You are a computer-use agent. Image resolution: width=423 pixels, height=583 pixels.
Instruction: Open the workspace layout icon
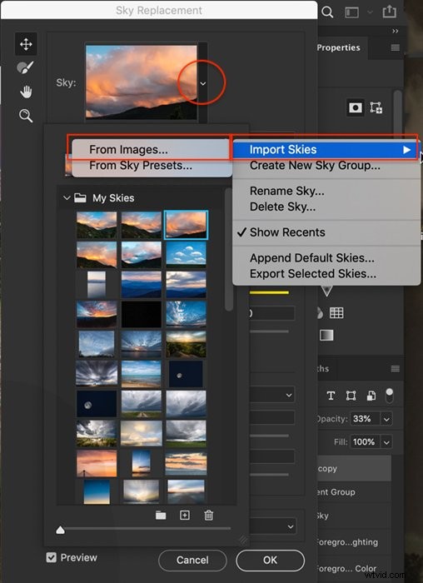pos(351,12)
